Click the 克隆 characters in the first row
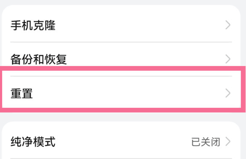The width and height of the screenshot is (246, 159). tap(44, 25)
